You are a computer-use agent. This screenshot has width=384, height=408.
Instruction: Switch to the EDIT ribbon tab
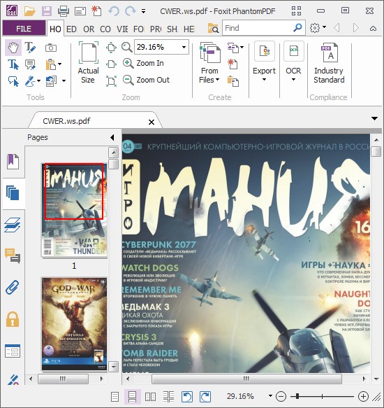tap(72, 29)
